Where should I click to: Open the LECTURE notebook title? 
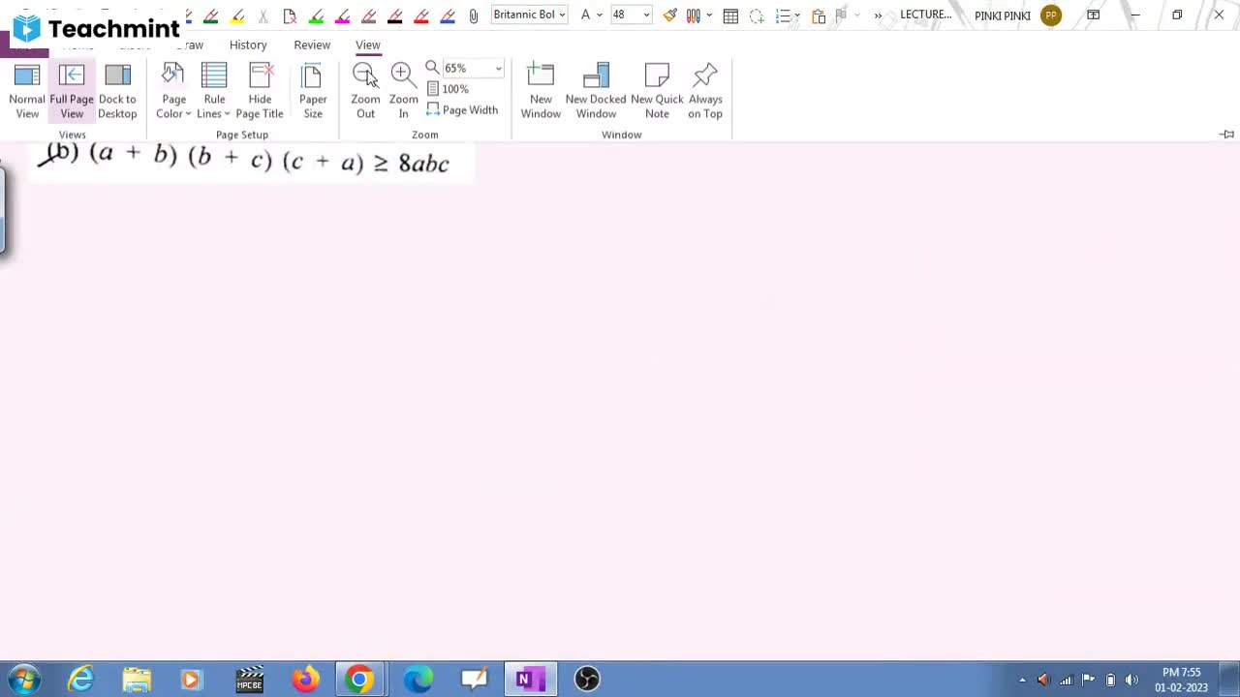[926, 15]
